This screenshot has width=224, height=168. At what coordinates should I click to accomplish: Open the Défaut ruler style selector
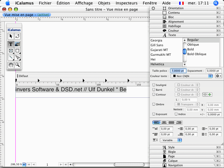point(22,76)
